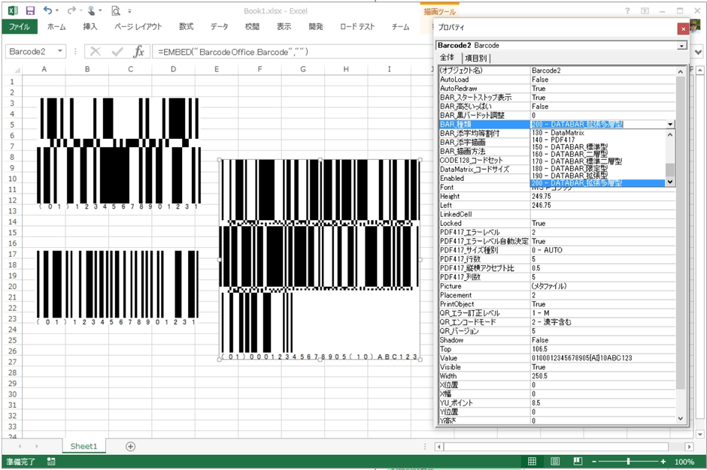
Task: Open the ファイル menu tab
Action: 20,27
